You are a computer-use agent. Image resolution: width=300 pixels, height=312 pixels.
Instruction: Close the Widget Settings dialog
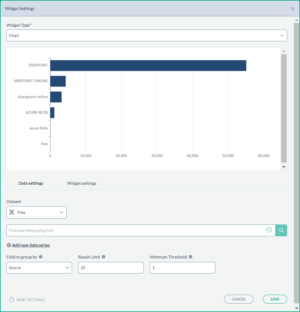coord(292,9)
